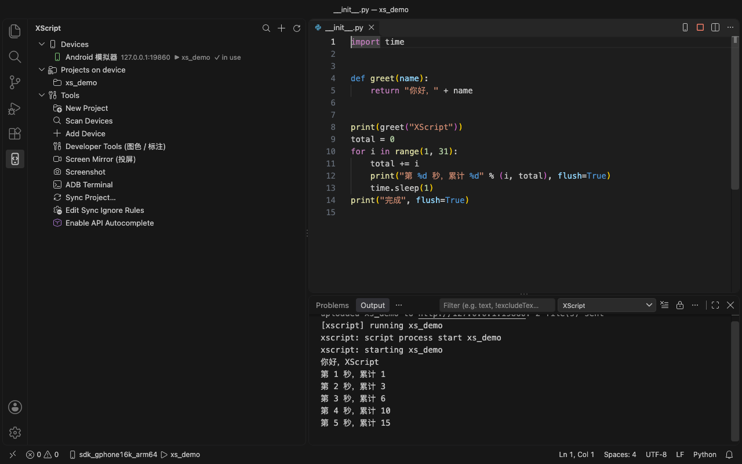Switch to the Problems tab

click(x=332, y=305)
